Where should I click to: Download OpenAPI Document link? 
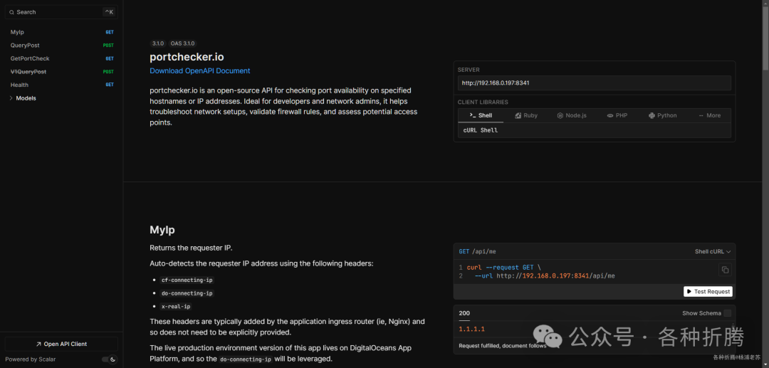click(x=199, y=70)
